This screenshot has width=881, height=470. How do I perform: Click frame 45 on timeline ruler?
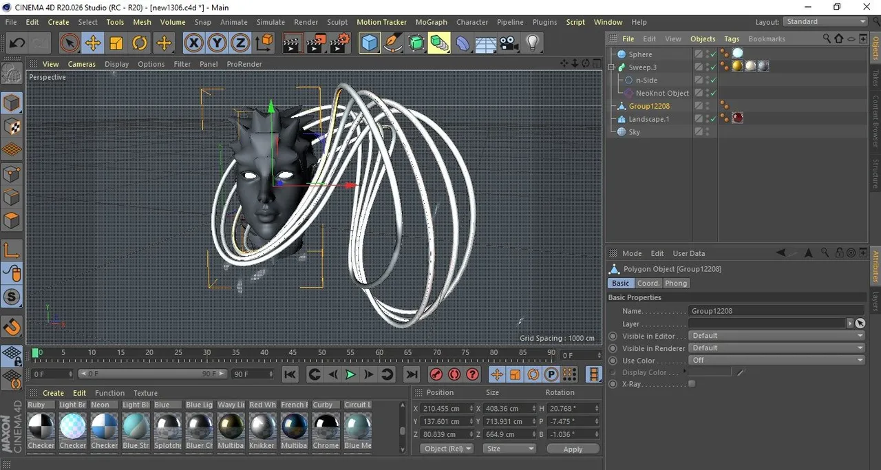click(293, 353)
